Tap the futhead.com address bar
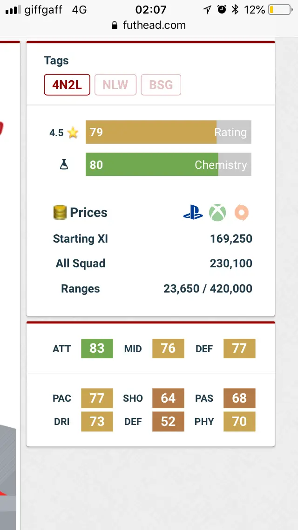Viewport: 298px width, 530px height. pos(149,25)
